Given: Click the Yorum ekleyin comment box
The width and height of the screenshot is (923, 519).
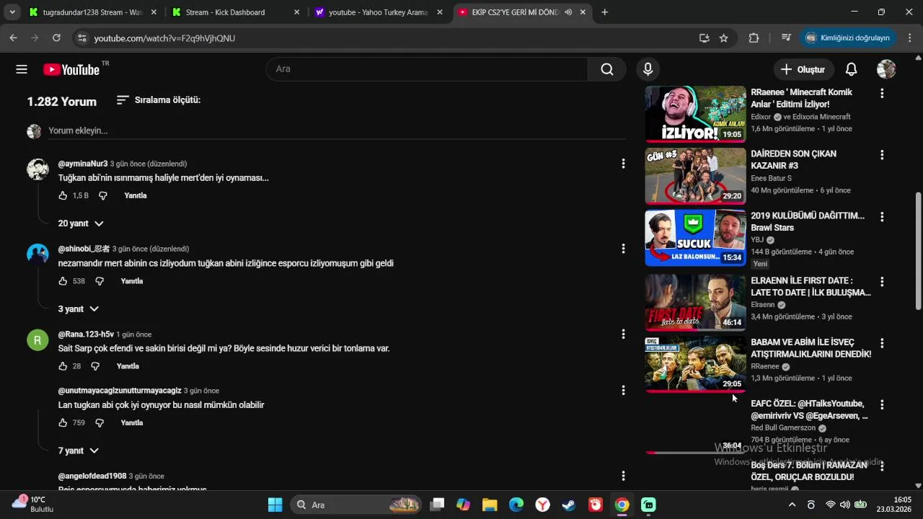Looking at the screenshot, I should point(336,130).
